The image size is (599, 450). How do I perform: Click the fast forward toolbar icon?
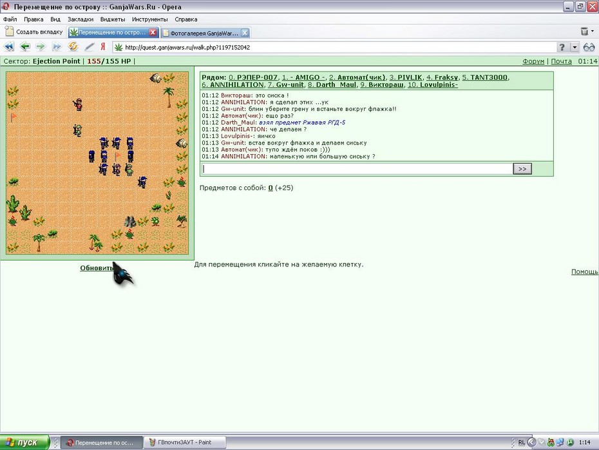[x=57, y=46]
